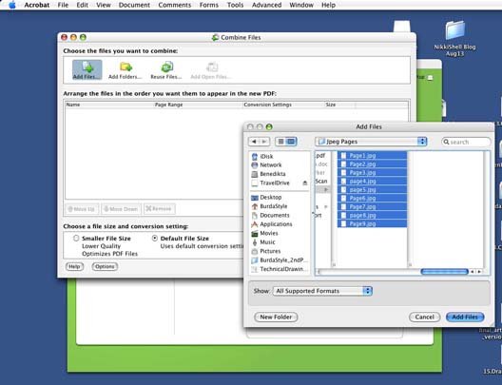
Task: Go forward in the Add Files browser
Action: 264,142
